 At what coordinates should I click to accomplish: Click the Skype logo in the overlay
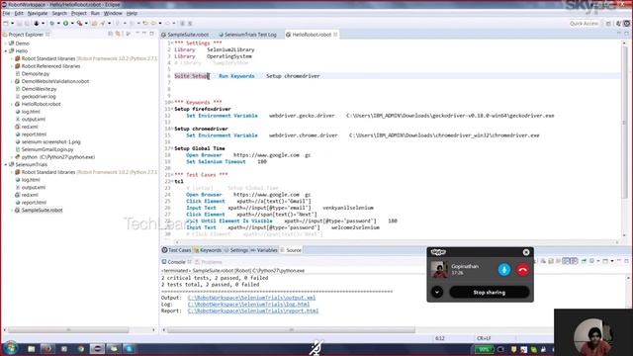[x=438, y=252]
